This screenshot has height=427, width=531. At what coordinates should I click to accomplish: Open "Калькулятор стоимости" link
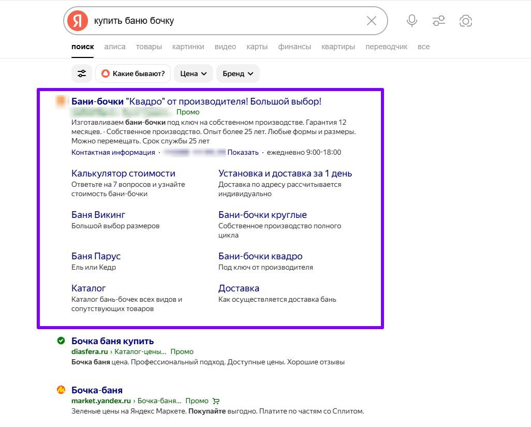[x=123, y=173]
